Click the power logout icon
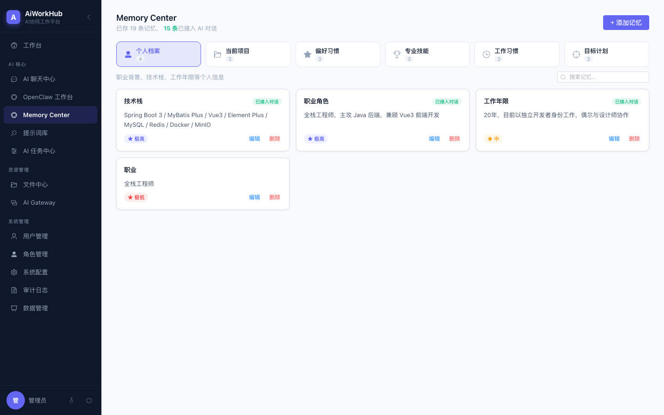This screenshot has width=664, height=415. point(89,400)
